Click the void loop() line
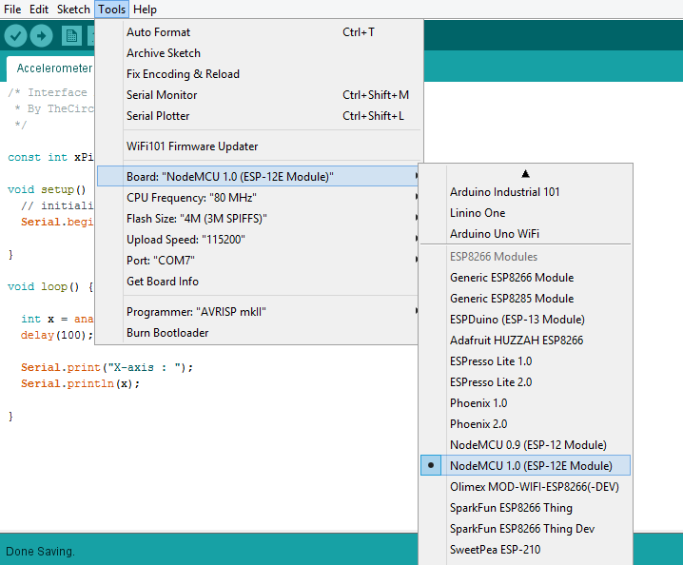Viewport: 683px width, 565px height. [50, 286]
